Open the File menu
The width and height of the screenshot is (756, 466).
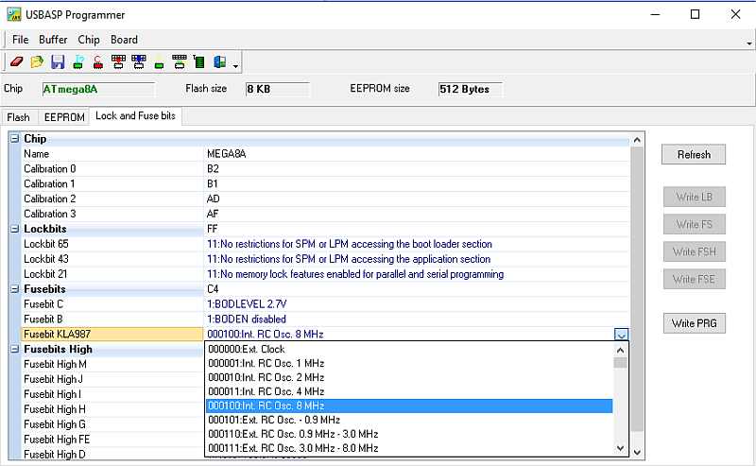(x=20, y=40)
